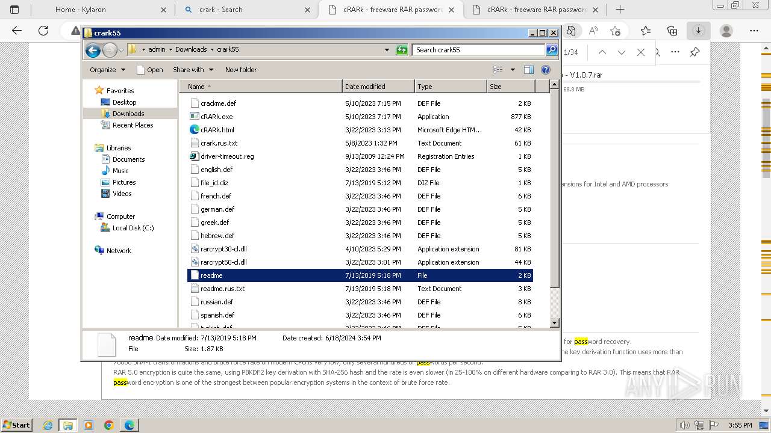Select file_id.diz file
The image size is (771, 433).
[x=360, y=183]
